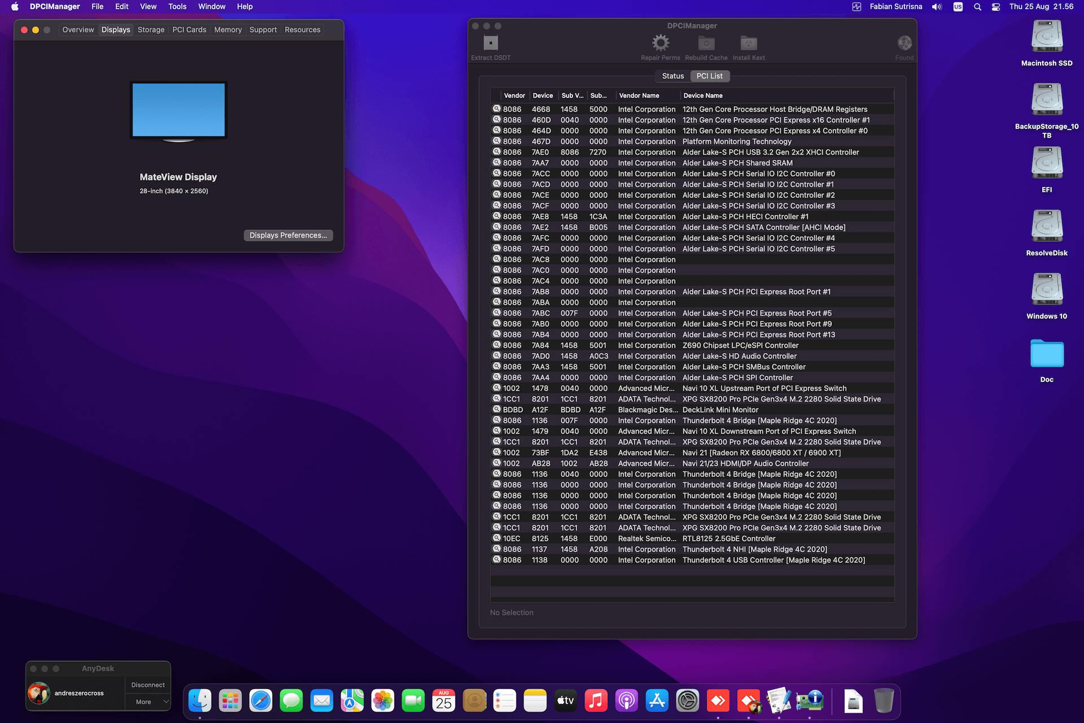Open System Preferences from the Dock
Viewport: 1084px width, 723px height.
coord(687,701)
